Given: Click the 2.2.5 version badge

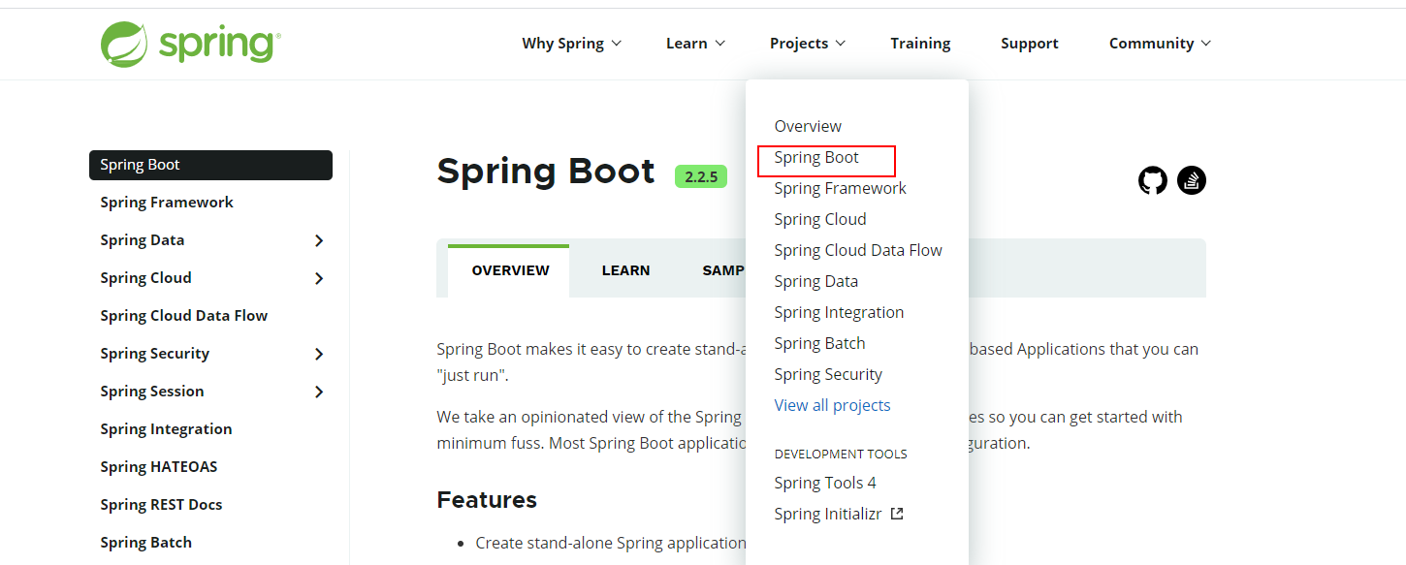Looking at the screenshot, I should 701,176.
